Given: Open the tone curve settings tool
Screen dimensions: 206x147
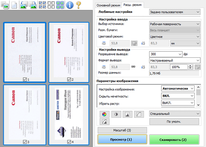Looking at the screenshot, I should tap(139, 114).
